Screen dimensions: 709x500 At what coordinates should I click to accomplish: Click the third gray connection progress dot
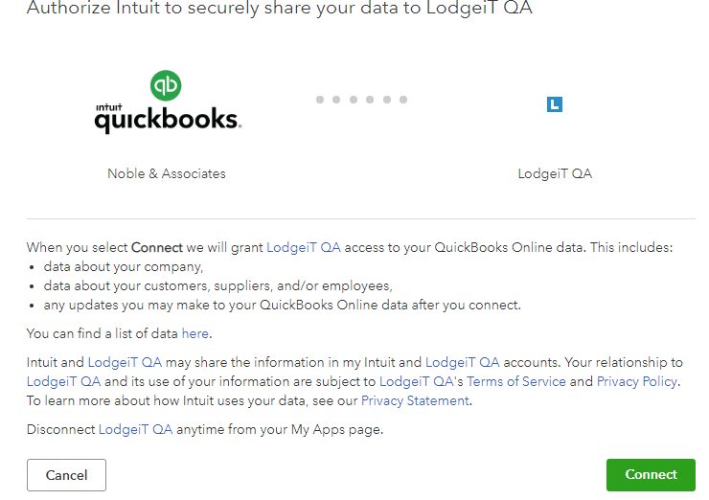(x=354, y=100)
